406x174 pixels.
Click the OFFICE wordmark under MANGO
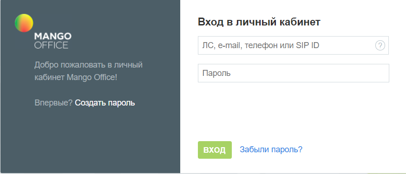click(51, 45)
